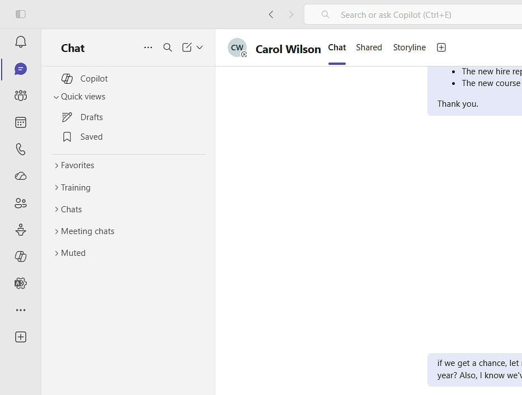The height and width of the screenshot is (395, 522).
Task: Select the Chat app in sidebar
Action: coord(21,69)
